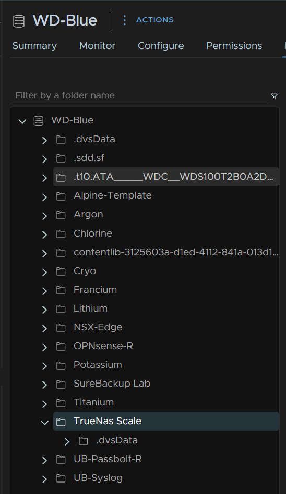Switch to the Monitor tab
Image resolution: width=286 pixels, height=494 pixels.
[97, 46]
